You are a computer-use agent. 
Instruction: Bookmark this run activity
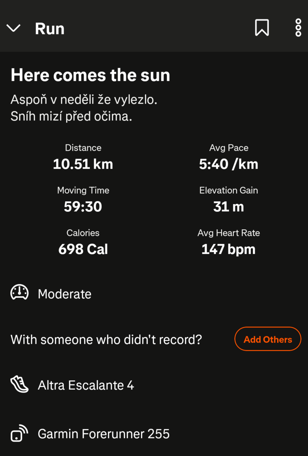click(262, 28)
